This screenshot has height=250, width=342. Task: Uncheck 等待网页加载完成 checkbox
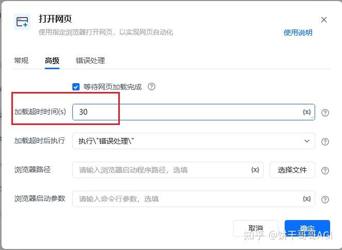(76, 87)
